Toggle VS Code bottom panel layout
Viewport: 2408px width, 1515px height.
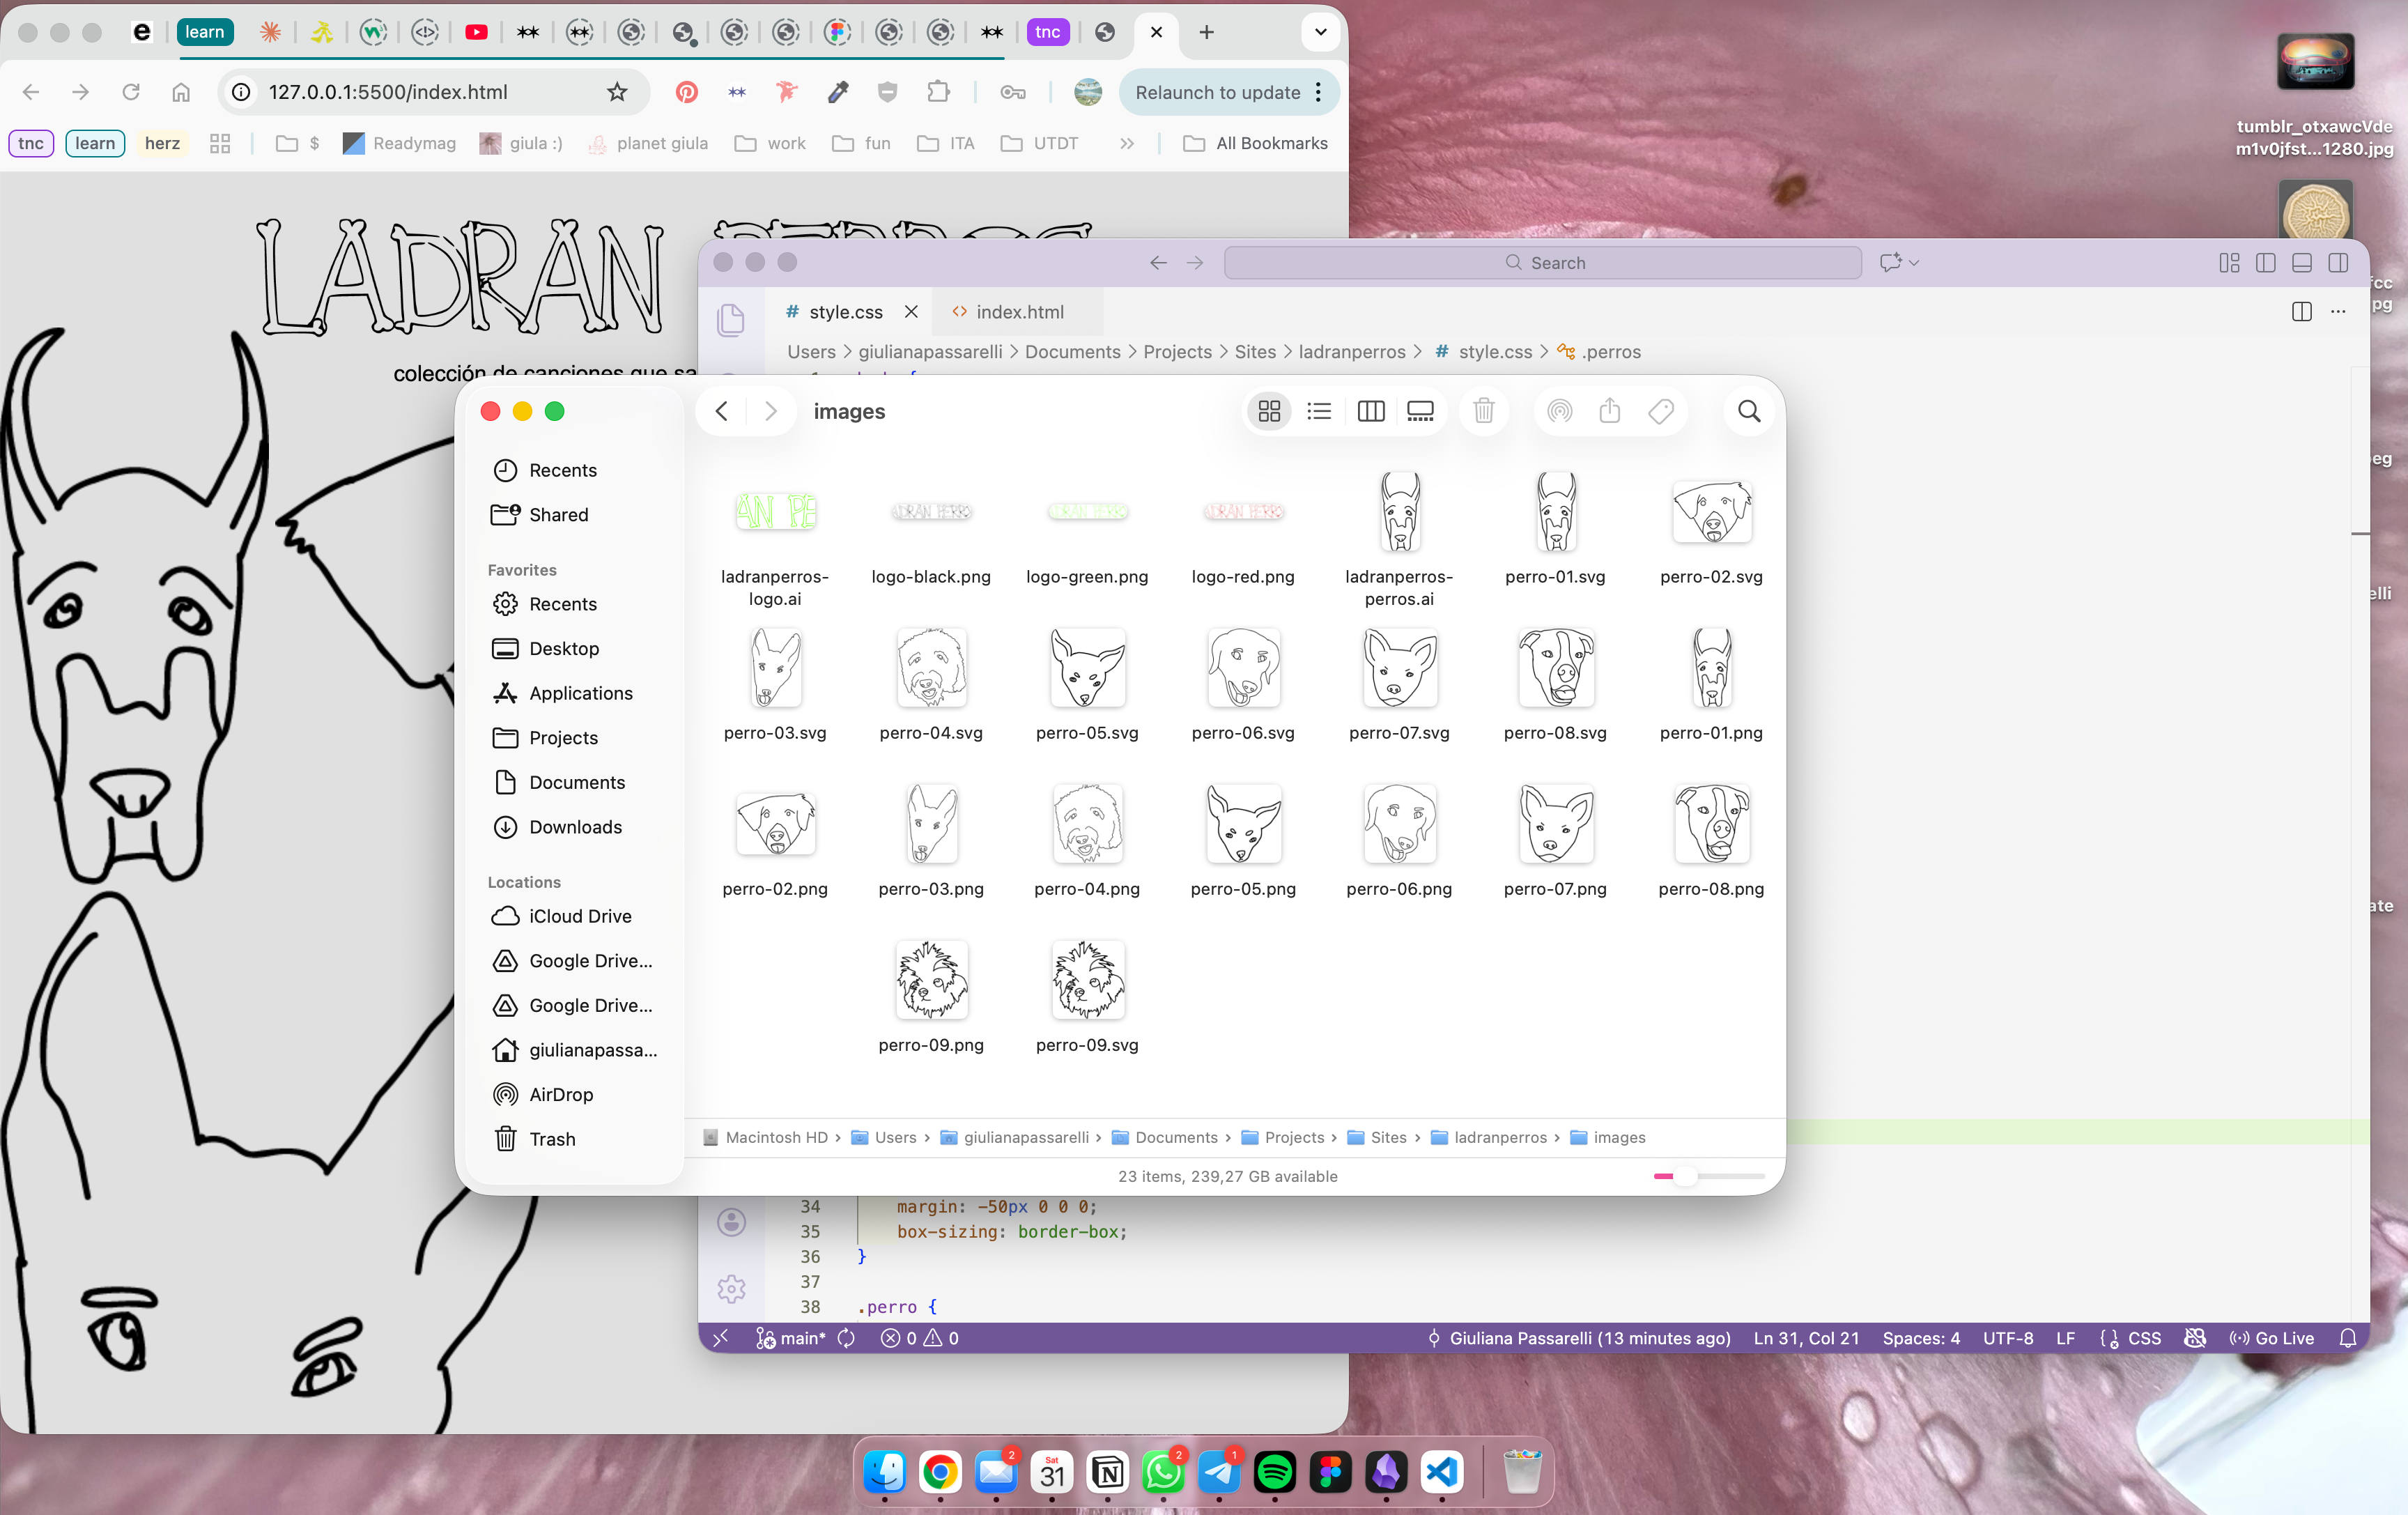point(2302,263)
